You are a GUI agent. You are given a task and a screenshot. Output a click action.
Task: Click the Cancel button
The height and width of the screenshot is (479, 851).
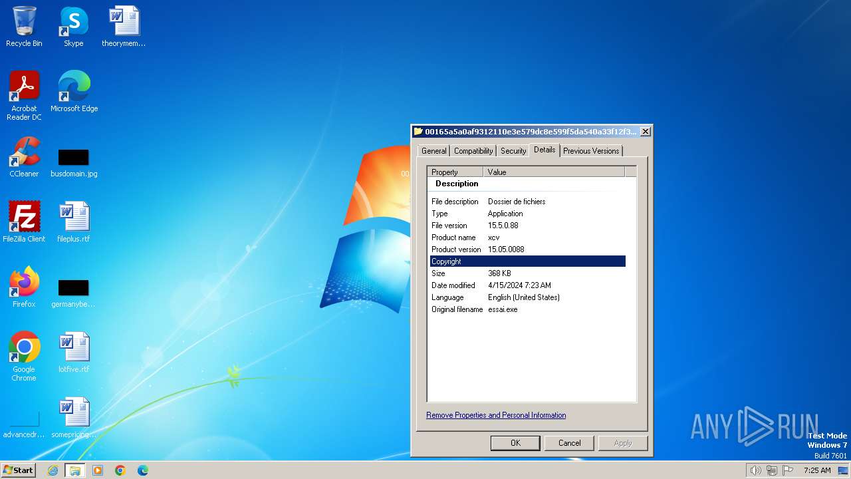tap(570, 443)
